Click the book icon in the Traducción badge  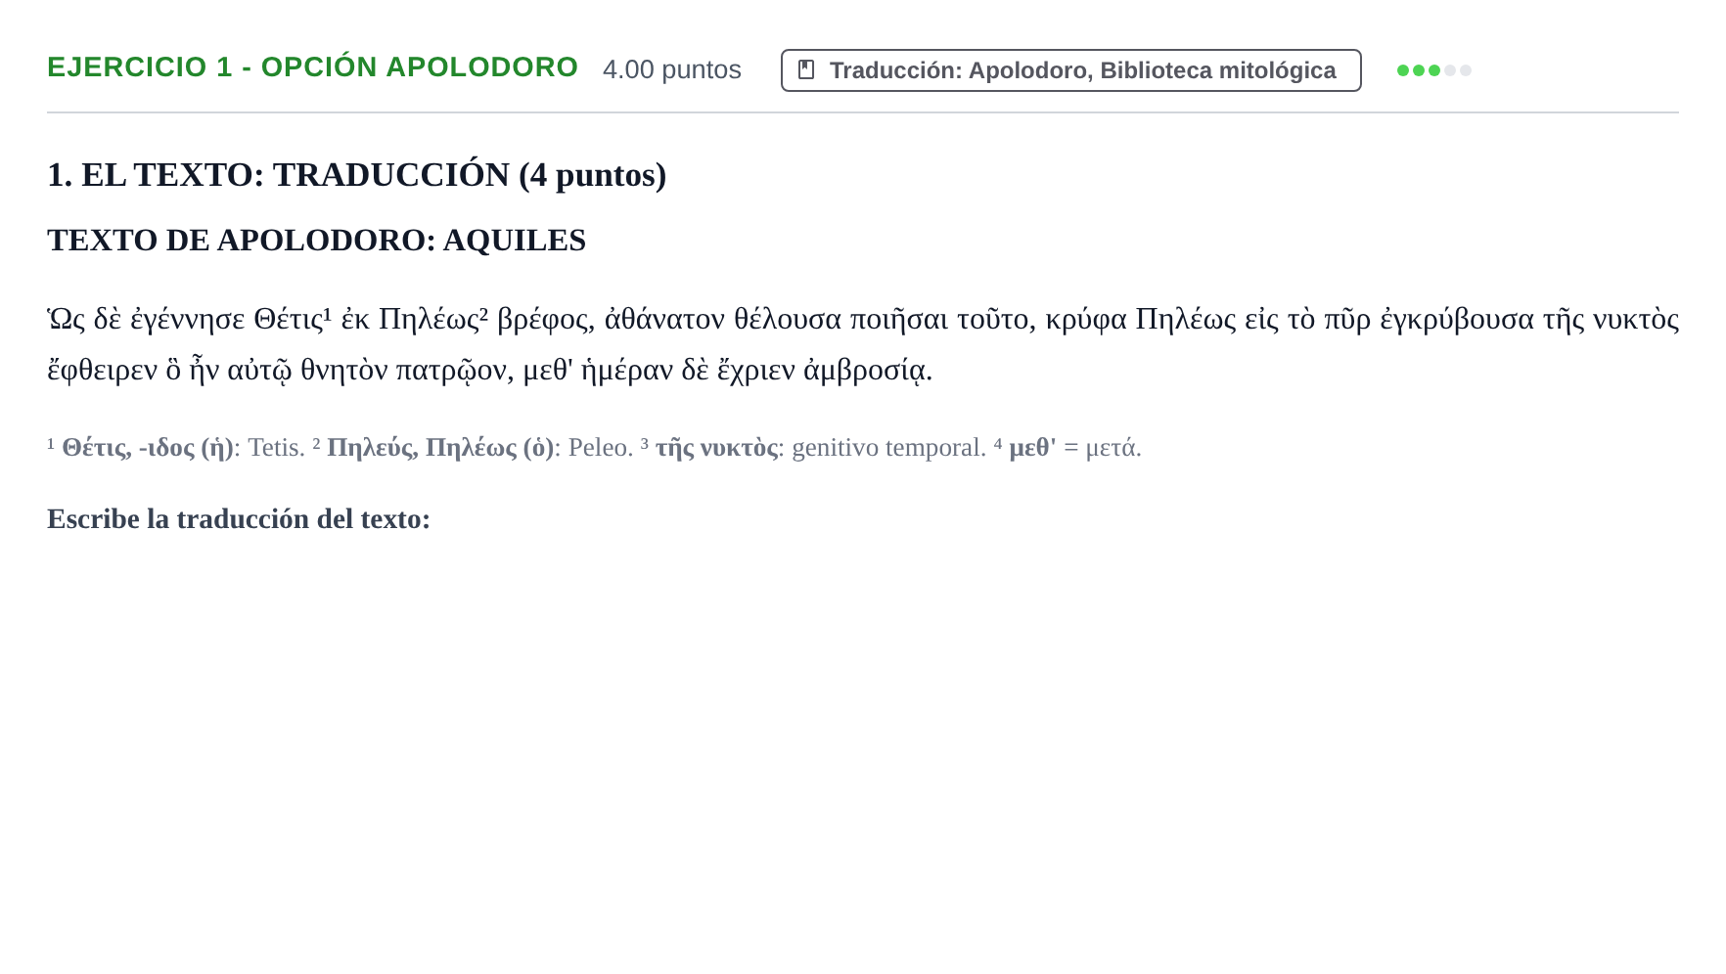pos(806,70)
